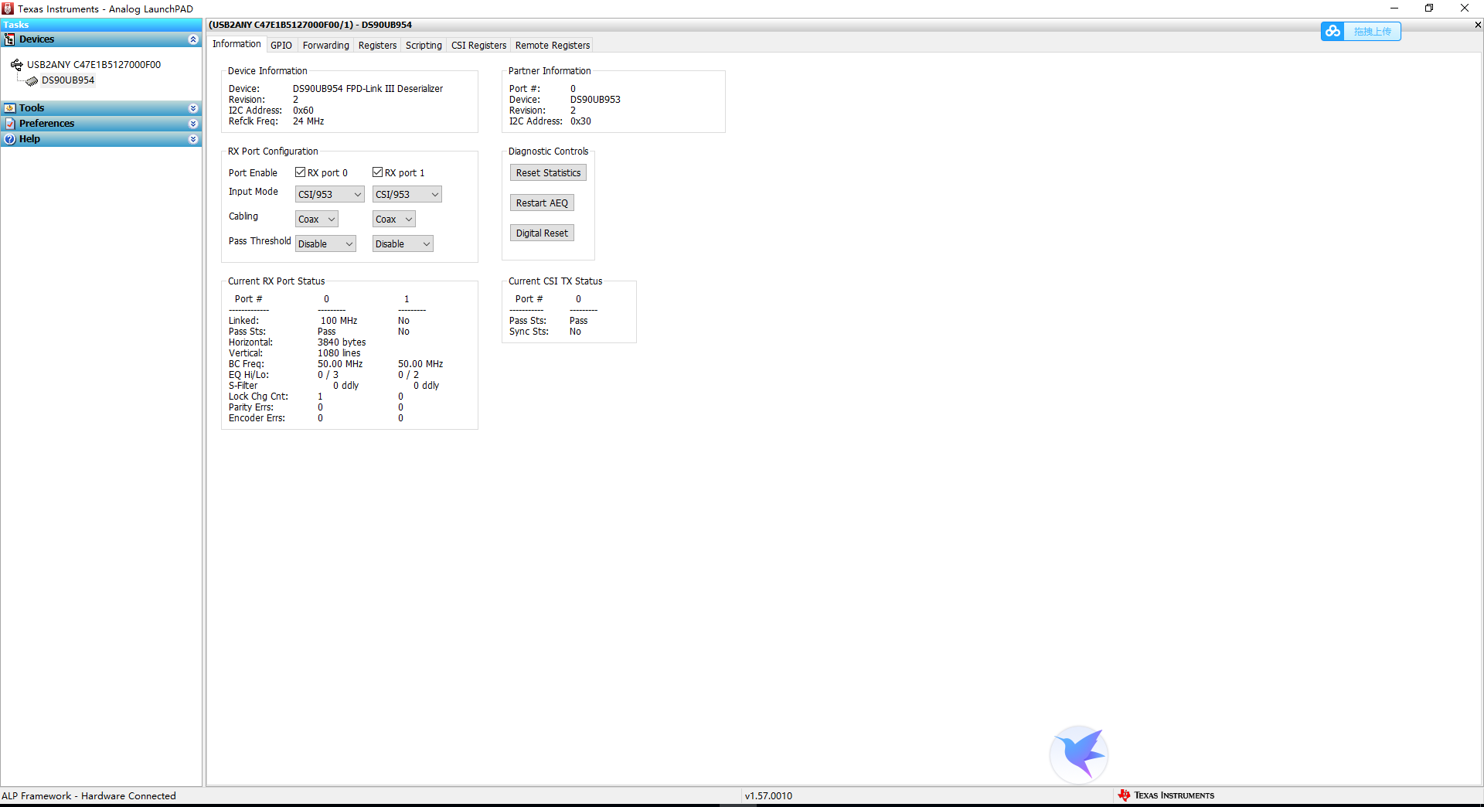1484x807 pixels.
Task: Uncheck the RX port 0 checkbox
Action: point(300,172)
